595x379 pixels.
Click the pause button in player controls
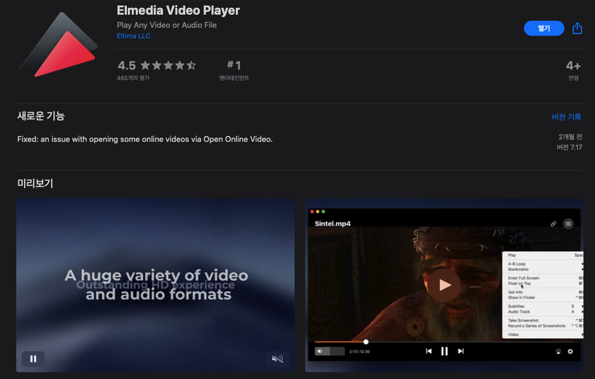(445, 351)
